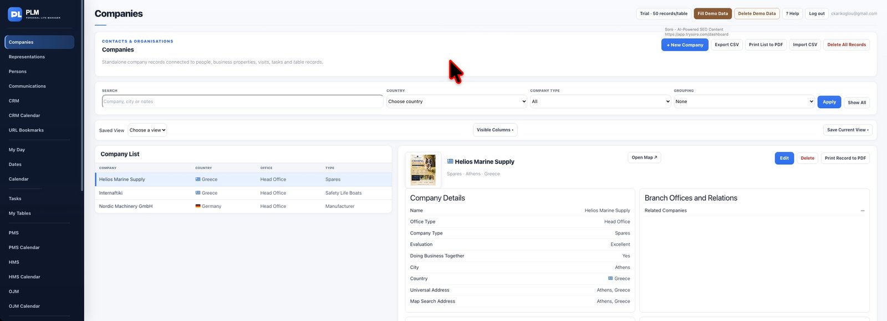Click the Helios Marine Supply company thumbnail
Image resolution: width=887 pixels, height=321 pixels.
point(423,170)
